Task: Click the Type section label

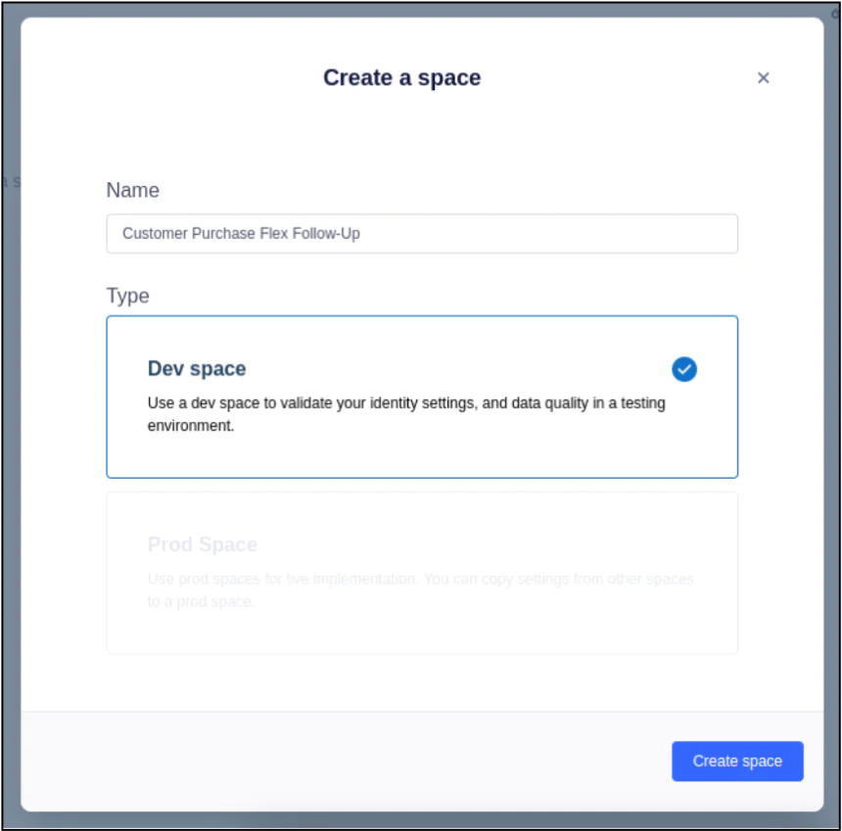Action: point(127,296)
